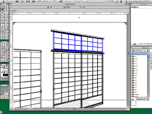Select the Pan hand tool
The height and width of the screenshot is (114, 152).
3,7
